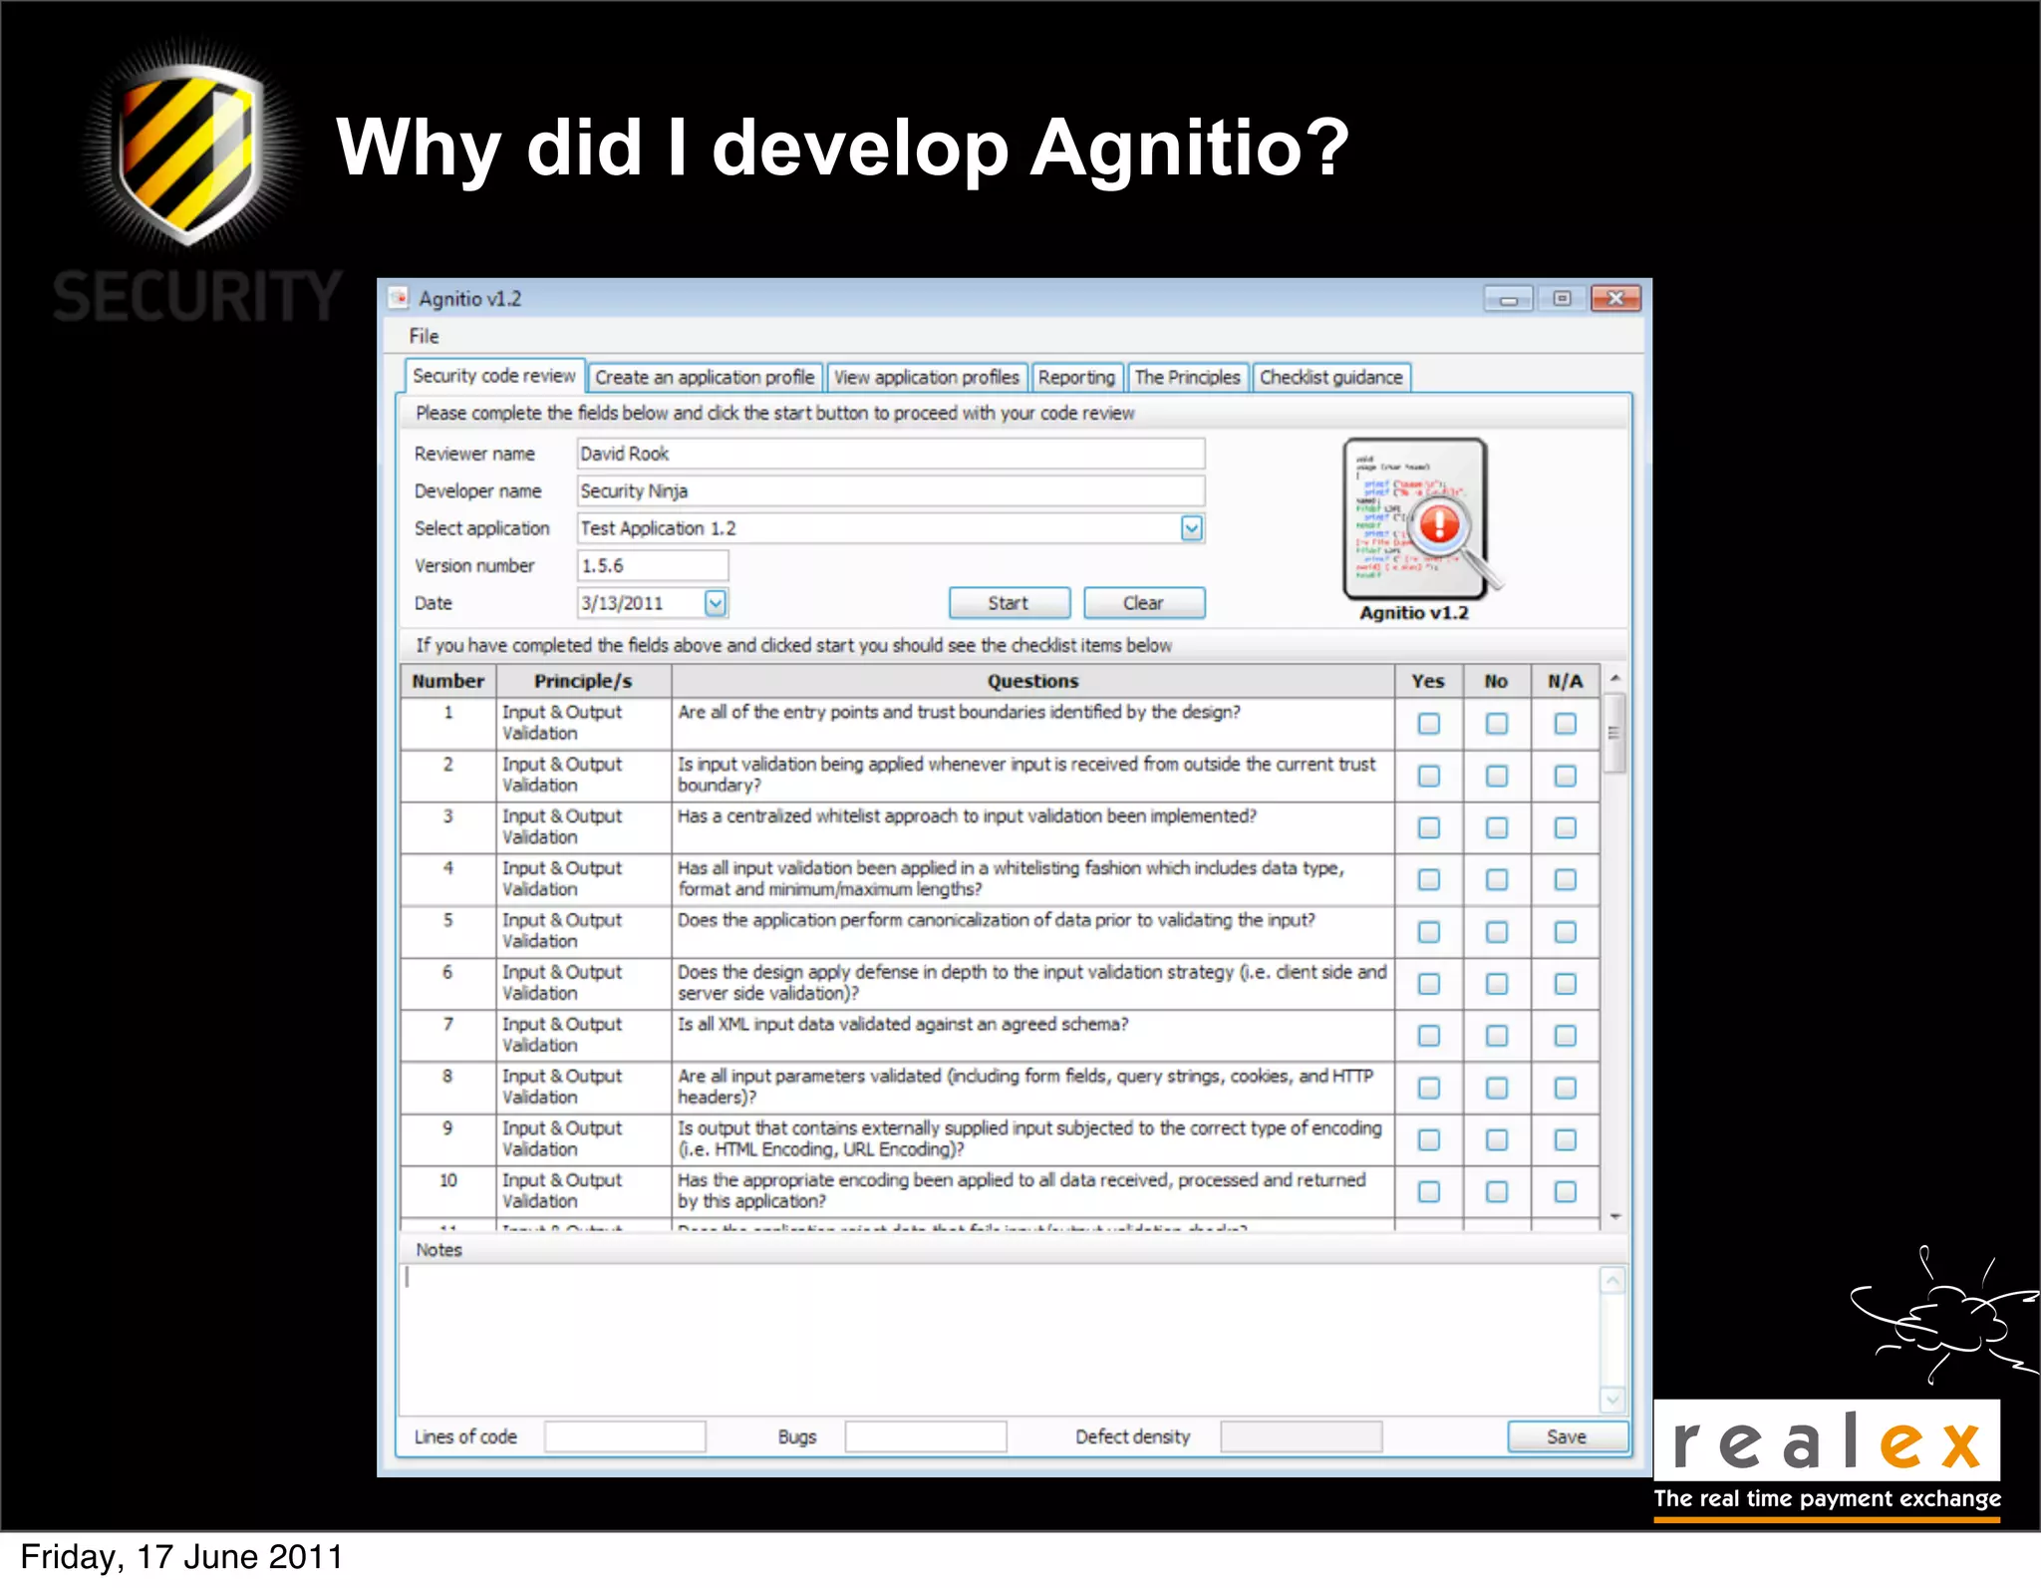Click checklist scrollbar up arrow

pyautogui.click(x=1614, y=678)
